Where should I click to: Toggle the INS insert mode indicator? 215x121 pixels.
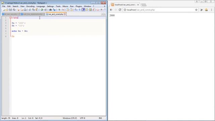[100, 118]
